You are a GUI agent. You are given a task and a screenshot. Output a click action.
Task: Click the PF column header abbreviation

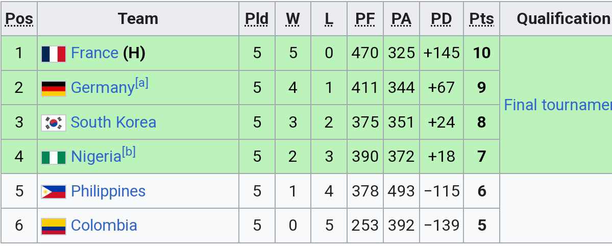click(365, 19)
